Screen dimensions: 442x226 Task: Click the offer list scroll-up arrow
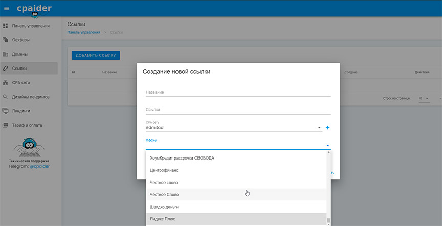(328, 152)
